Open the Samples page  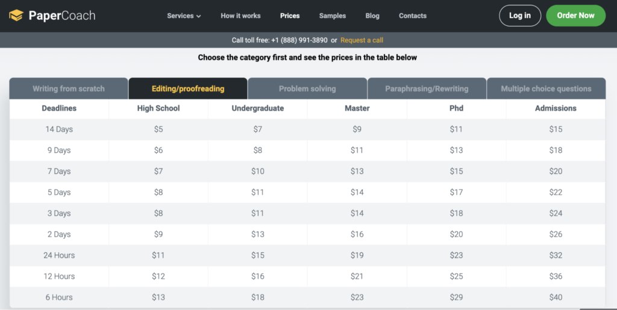click(333, 16)
